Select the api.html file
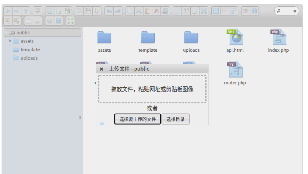 click(235, 41)
